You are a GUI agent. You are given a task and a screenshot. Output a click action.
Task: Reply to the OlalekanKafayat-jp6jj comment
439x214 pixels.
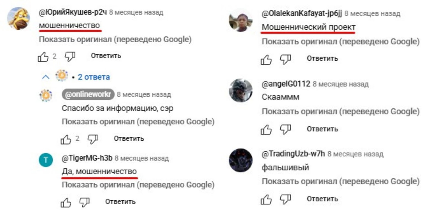322,59
